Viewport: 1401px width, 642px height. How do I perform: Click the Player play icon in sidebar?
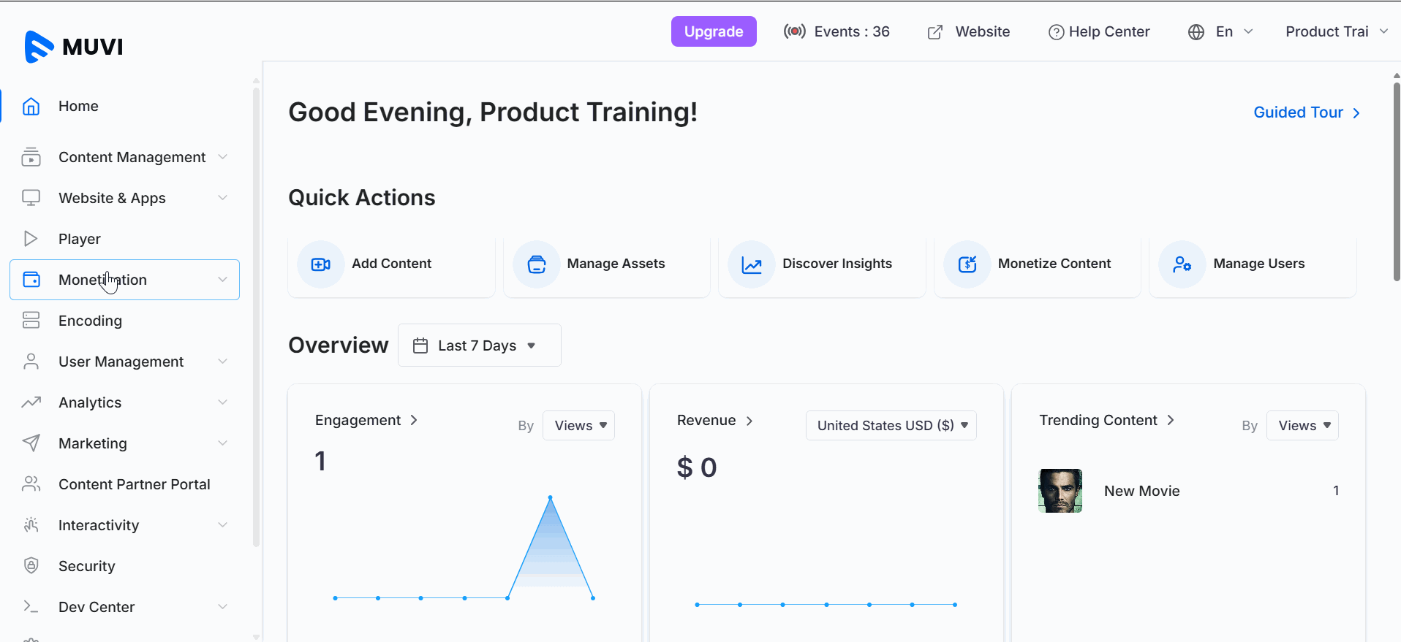click(x=31, y=239)
